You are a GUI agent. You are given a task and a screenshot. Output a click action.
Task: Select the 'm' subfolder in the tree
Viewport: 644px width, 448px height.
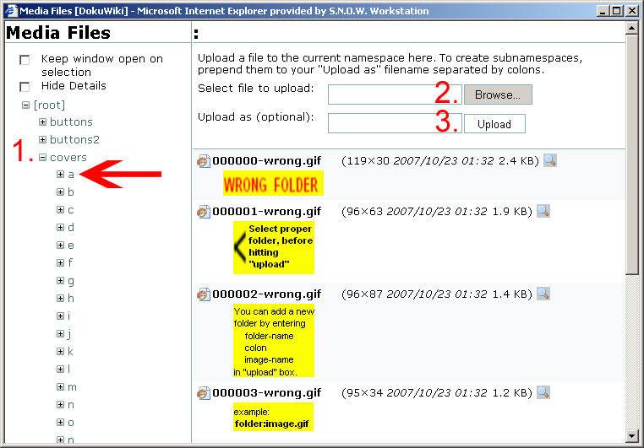(x=72, y=387)
